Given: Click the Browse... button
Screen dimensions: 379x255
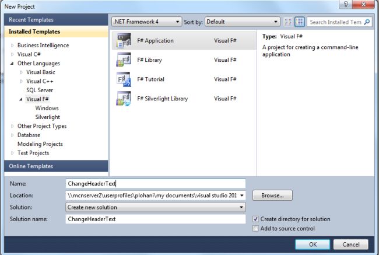Looking at the screenshot, I should (272, 195).
